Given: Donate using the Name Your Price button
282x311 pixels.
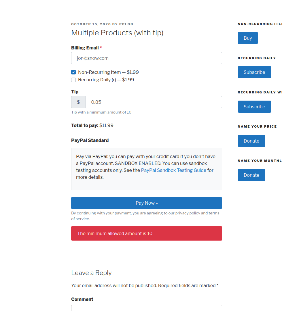Looking at the screenshot, I should 251,141.
